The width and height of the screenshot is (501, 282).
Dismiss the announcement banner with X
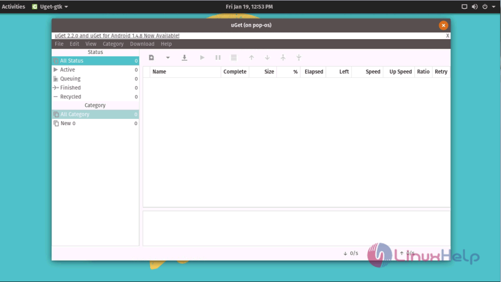[447, 36]
